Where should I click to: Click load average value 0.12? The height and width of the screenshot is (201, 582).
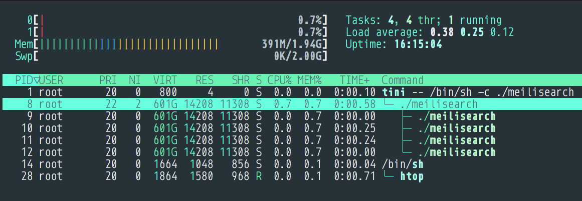click(x=502, y=32)
